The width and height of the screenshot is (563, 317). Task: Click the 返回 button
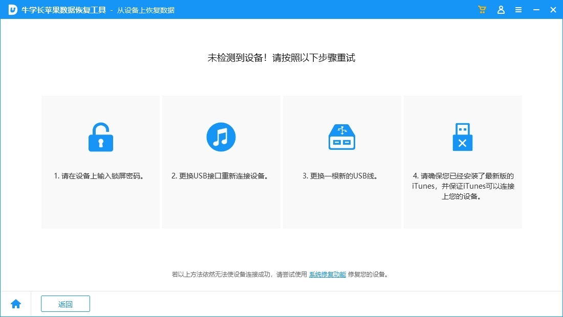(65, 304)
